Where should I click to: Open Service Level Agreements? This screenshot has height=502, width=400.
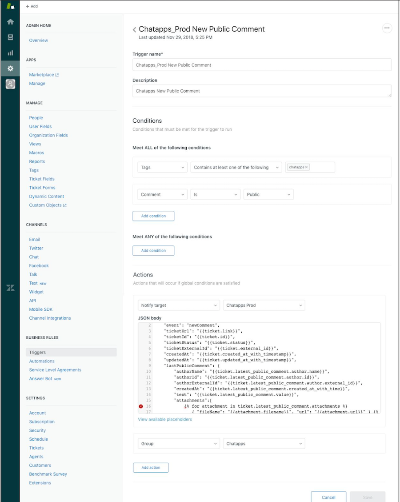(x=55, y=370)
